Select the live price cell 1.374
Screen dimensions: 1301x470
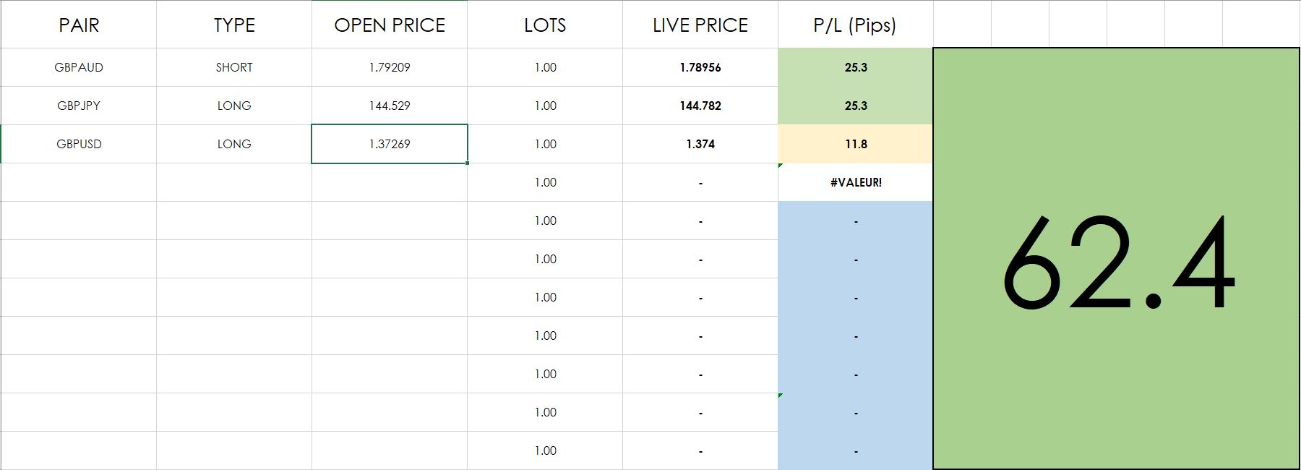tap(700, 144)
